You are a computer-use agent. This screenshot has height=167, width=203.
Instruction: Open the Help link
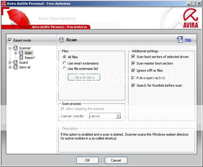coord(188,40)
